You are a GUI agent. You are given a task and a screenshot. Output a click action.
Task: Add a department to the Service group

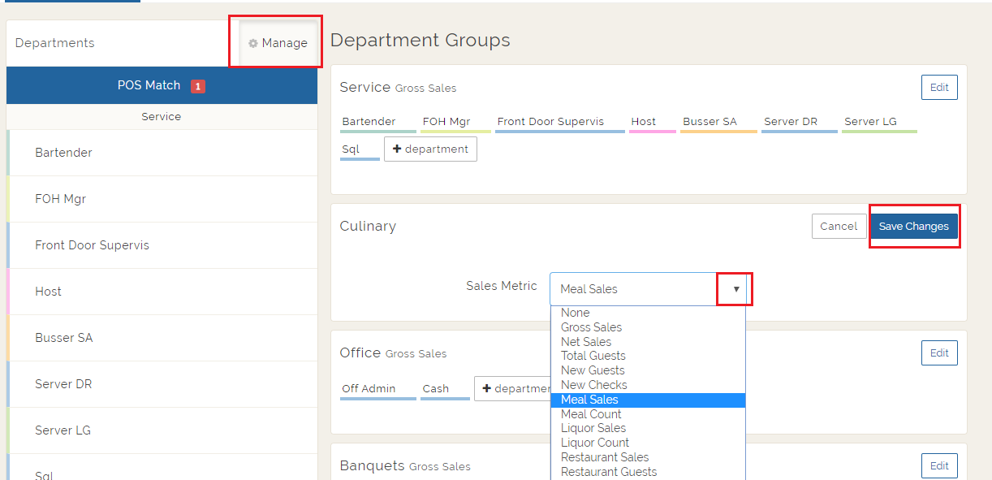(x=430, y=149)
